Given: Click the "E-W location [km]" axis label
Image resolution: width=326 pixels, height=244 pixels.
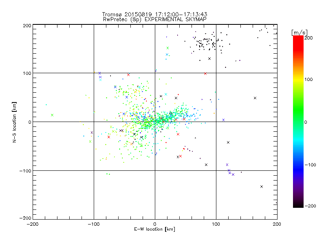Looking at the screenshot, I should click(154, 229).
